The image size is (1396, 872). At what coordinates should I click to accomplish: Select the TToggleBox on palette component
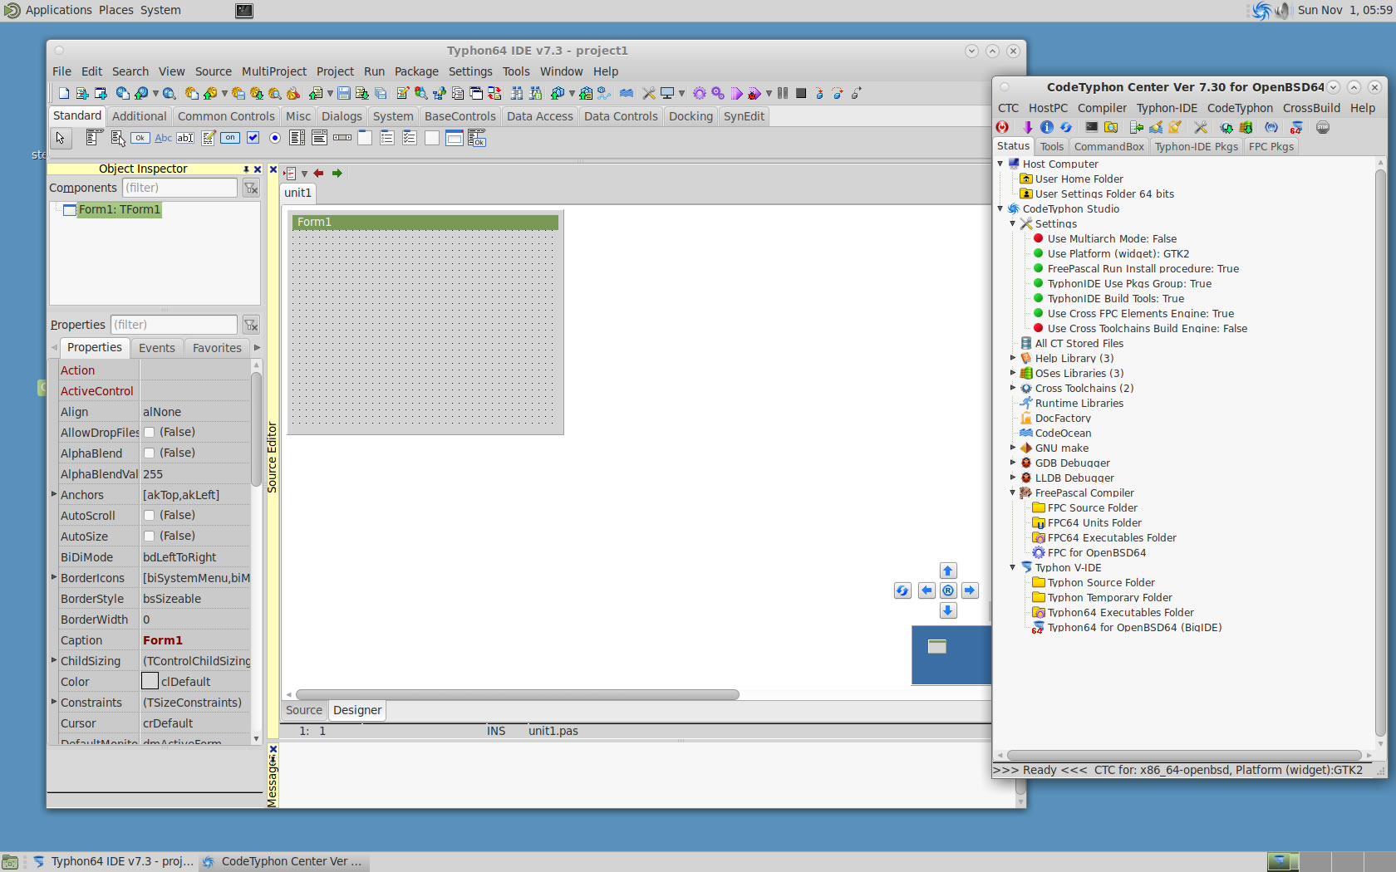click(230, 138)
